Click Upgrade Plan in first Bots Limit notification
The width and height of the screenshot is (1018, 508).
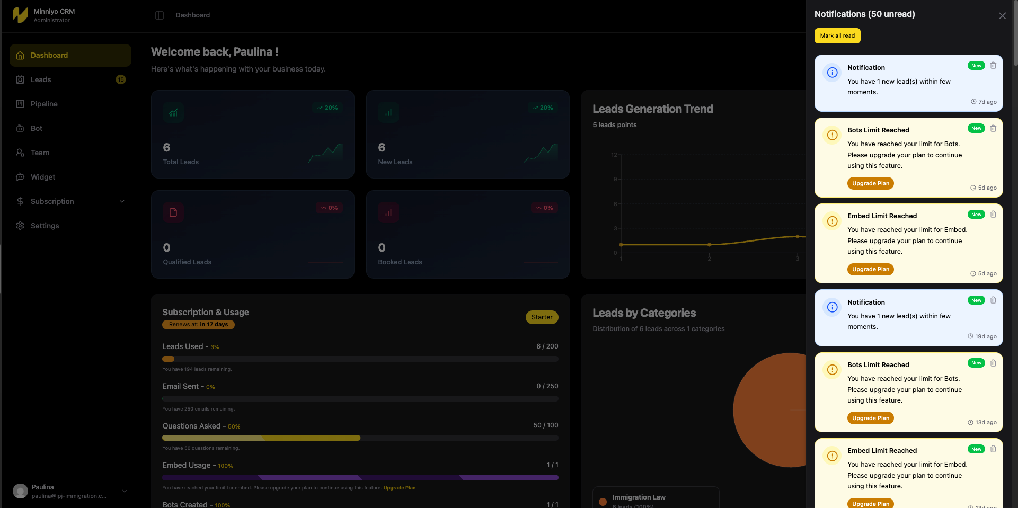tap(871, 183)
